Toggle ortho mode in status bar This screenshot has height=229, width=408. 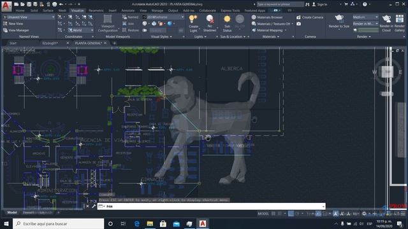[x=291, y=214]
